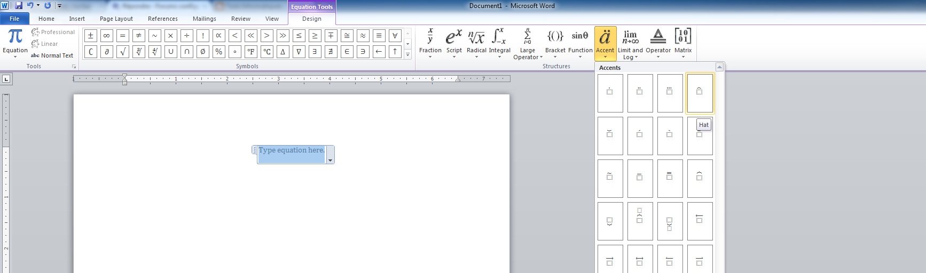
Task: Choose the single dot accent
Action: click(x=610, y=93)
